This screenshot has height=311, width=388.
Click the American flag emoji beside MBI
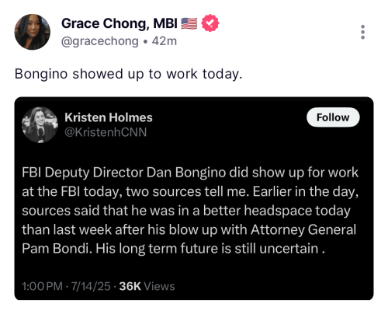189,23
